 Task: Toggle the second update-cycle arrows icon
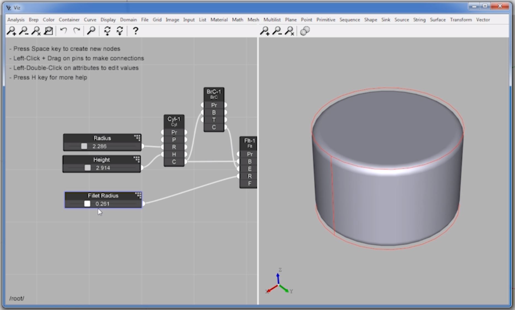119,31
